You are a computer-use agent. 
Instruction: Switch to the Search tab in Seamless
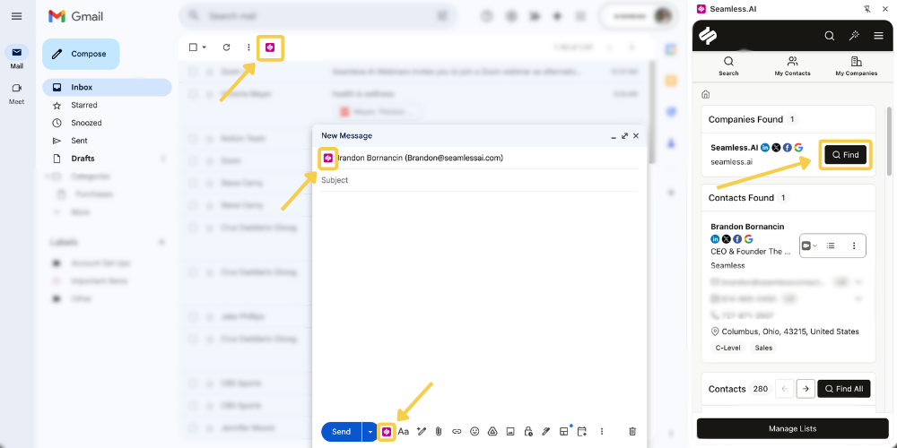pyautogui.click(x=728, y=66)
